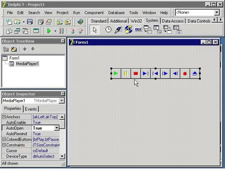Expand the ColoredButtons property

[x=4, y=139]
